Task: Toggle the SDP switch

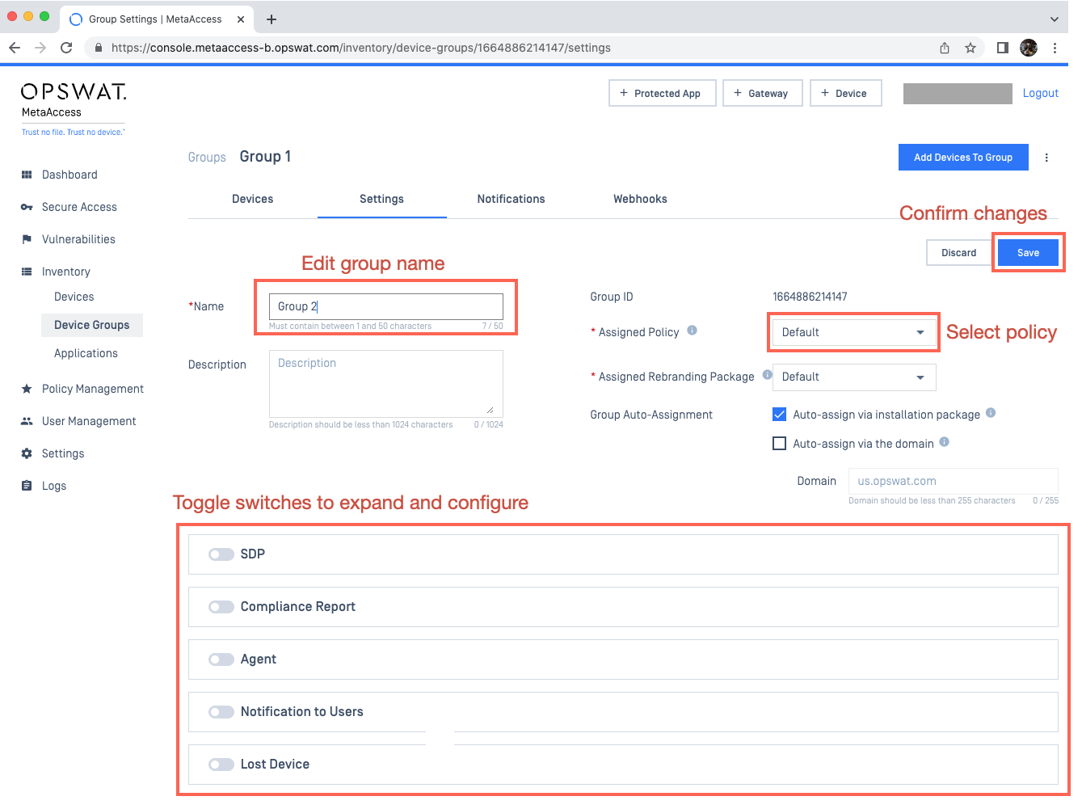Action: tap(221, 554)
